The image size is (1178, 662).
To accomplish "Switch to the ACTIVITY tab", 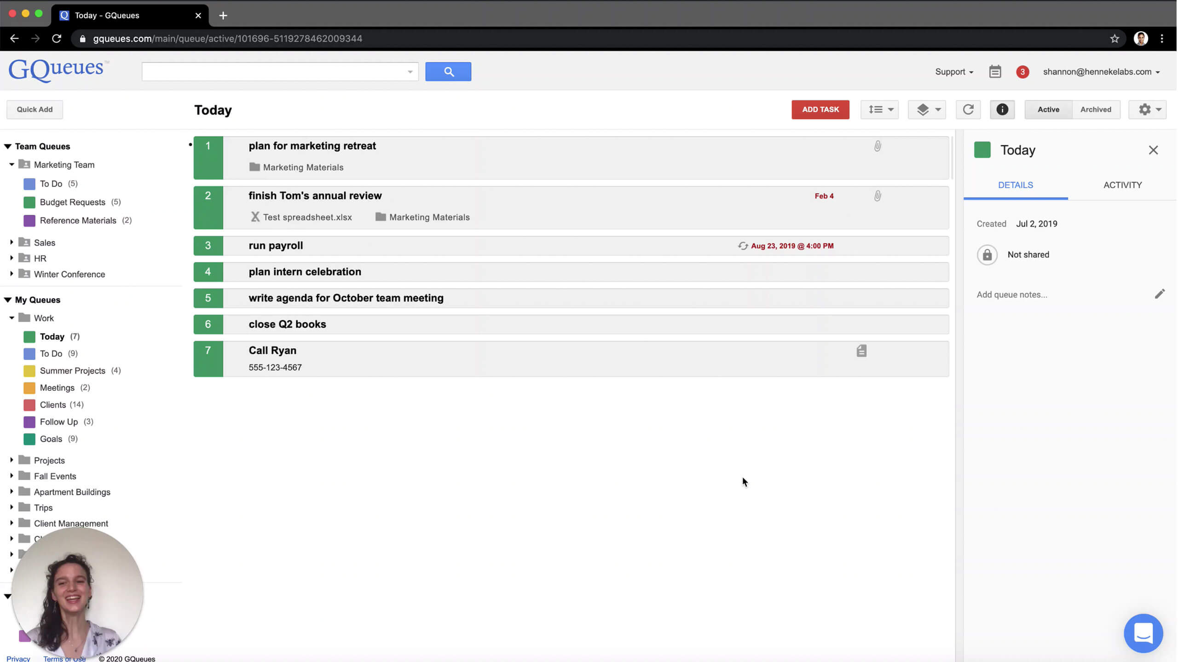I will [x=1122, y=185].
